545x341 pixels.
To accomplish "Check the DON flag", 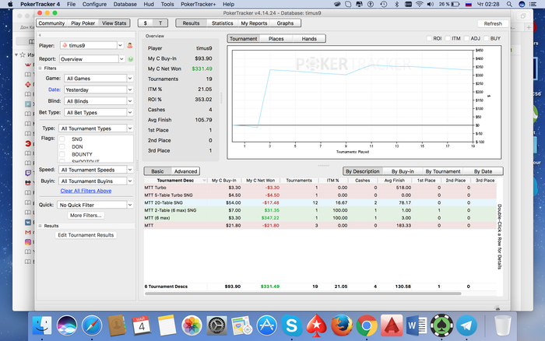I will pos(62,146).
